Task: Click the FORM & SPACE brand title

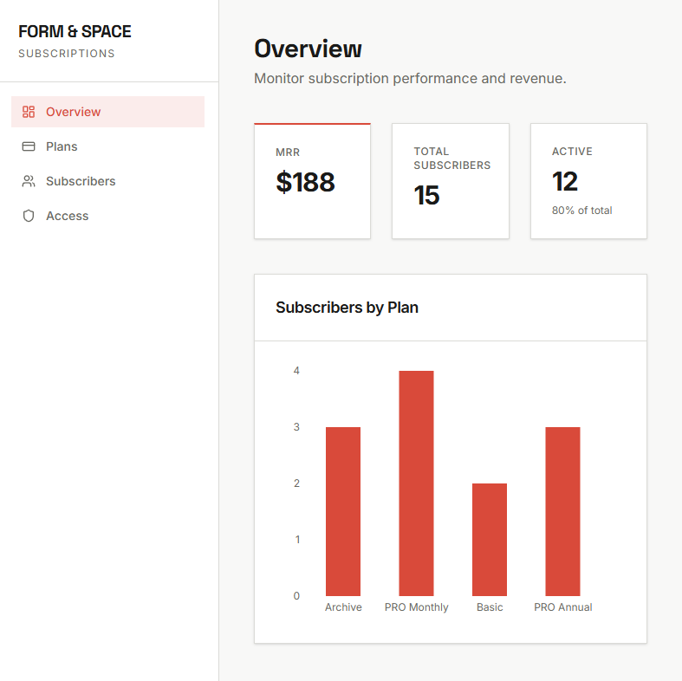Action: coord(75,32)
